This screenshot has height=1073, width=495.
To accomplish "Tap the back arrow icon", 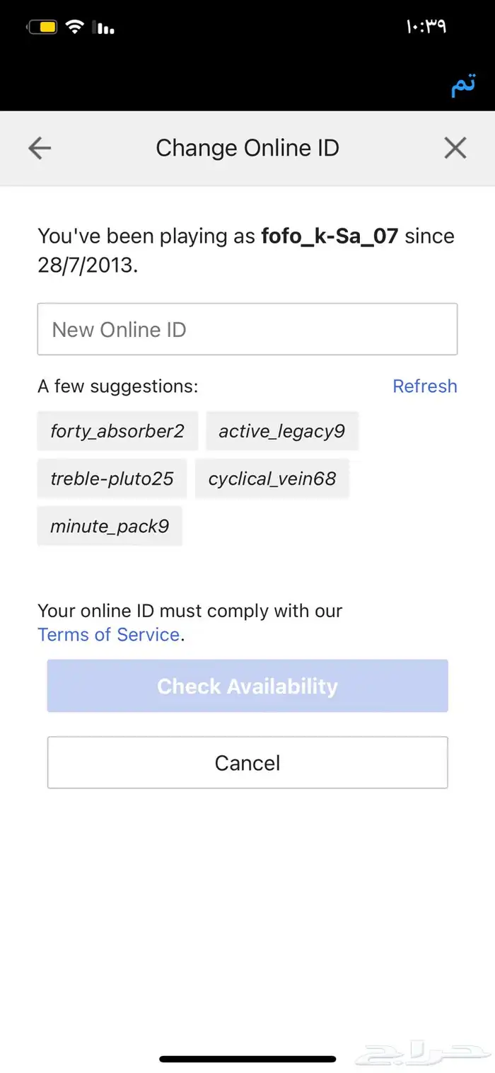I will coord(40,148).
